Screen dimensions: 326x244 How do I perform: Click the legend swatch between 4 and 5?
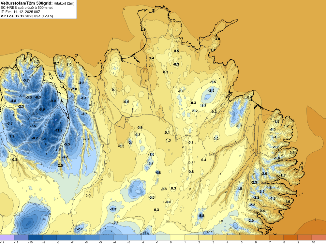234,237
